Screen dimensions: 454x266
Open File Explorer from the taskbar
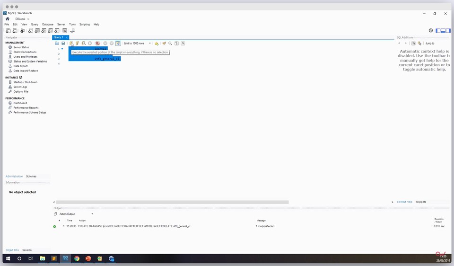click(42, 258)
